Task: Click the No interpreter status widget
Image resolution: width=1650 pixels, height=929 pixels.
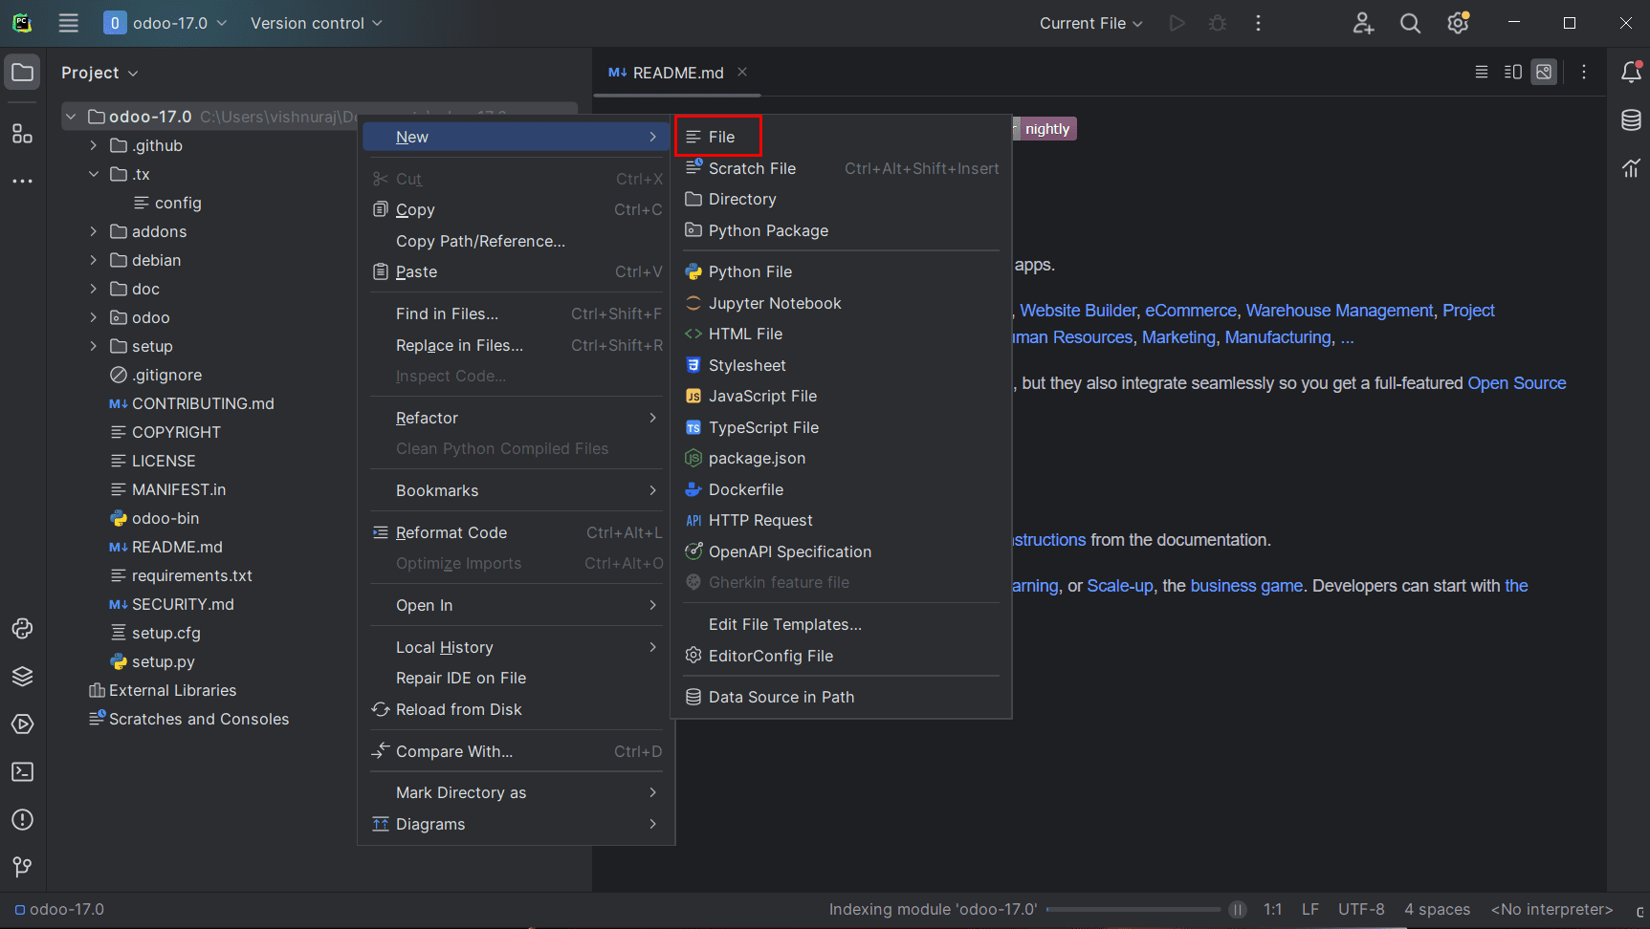Action: [x=1551, y=910]
